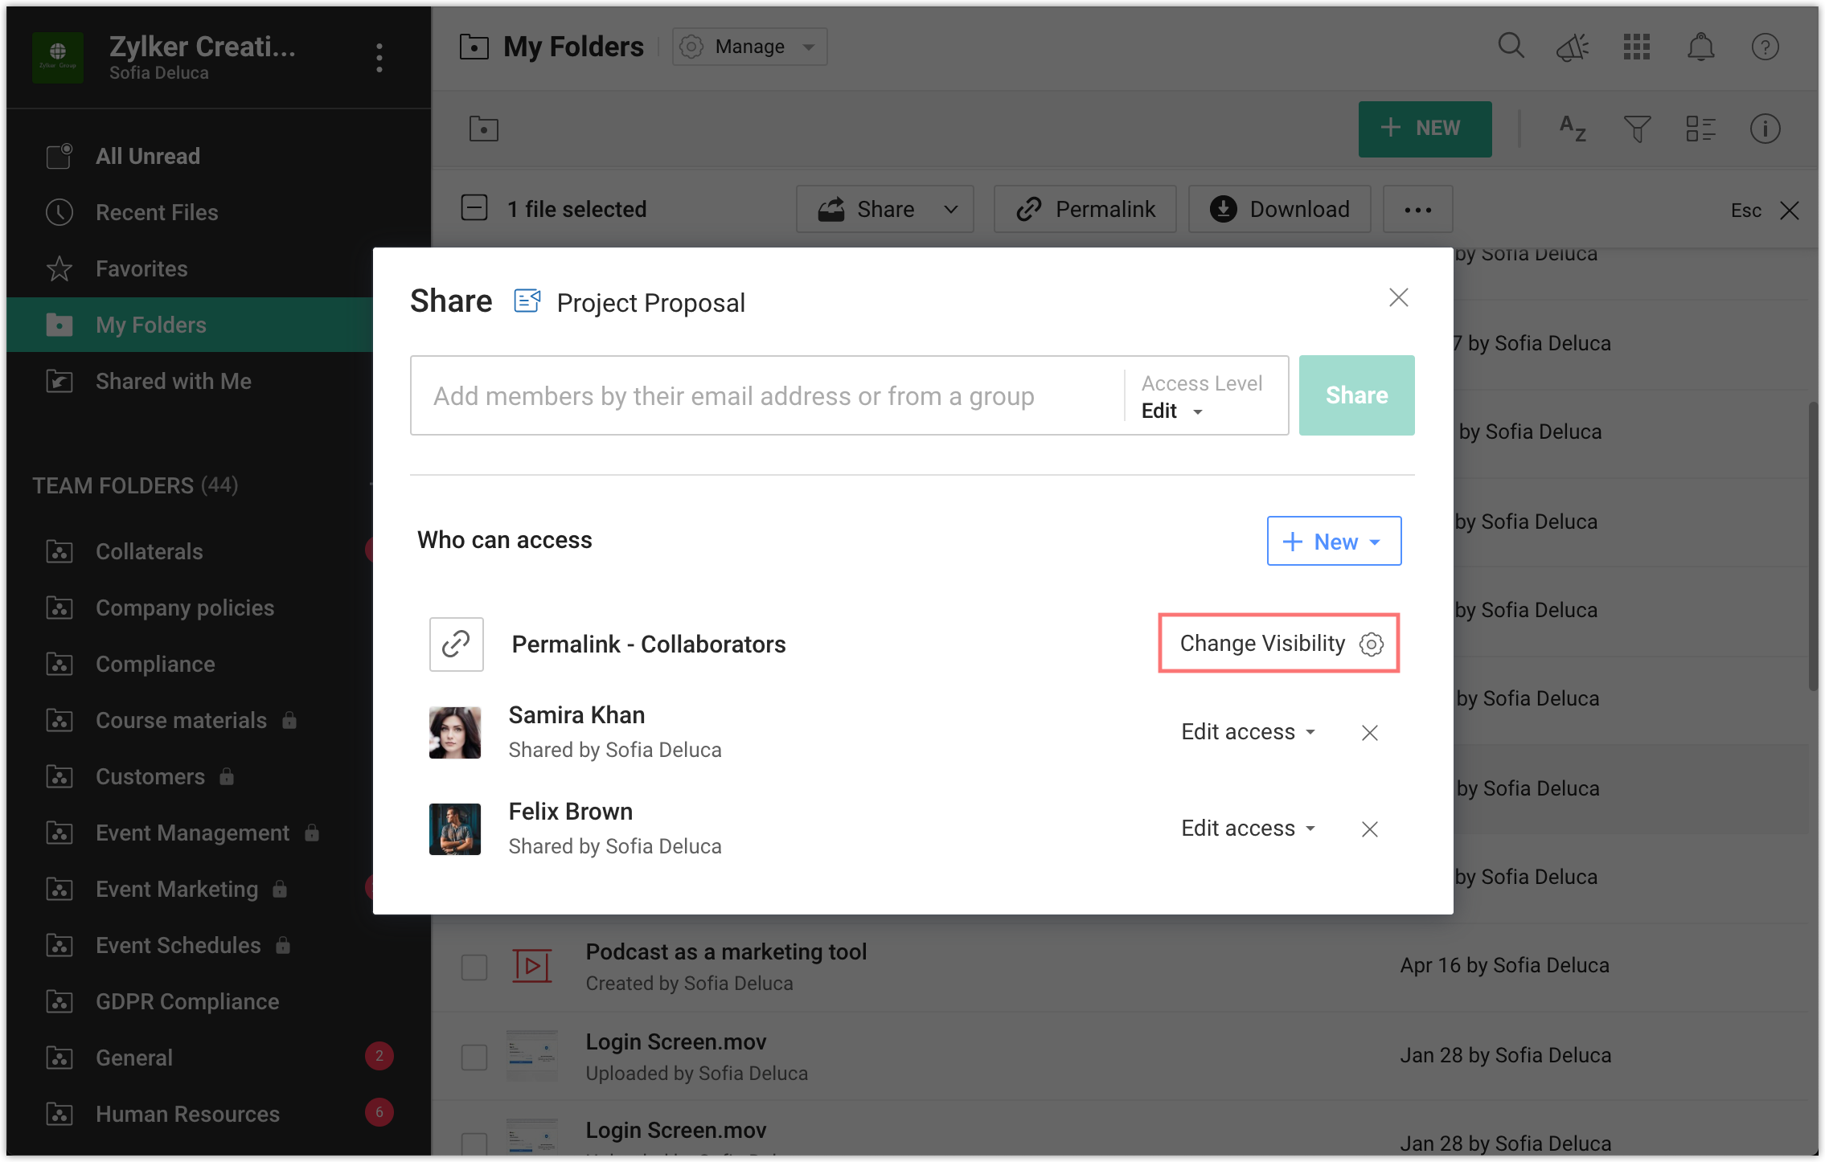Image resolution: width=1825 pixels, height=1162 pixels.
Task: Expand the Access Level Edit dropdown
Action: [x=1172, y=411]
